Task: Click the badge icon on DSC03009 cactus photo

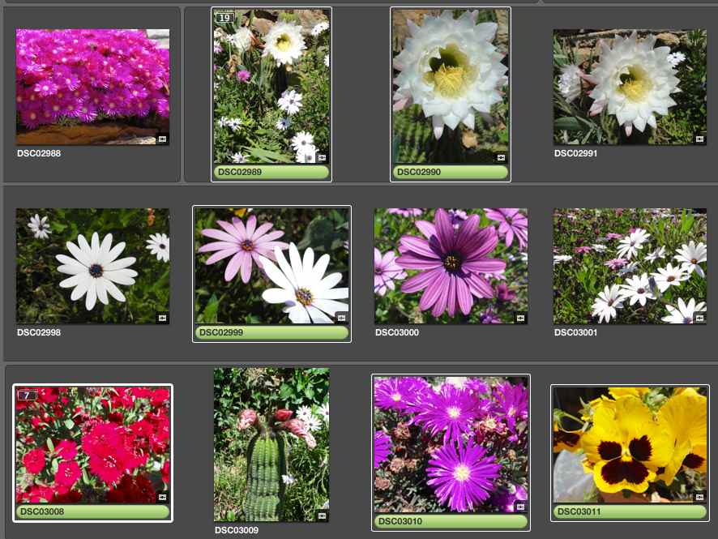Action: point(322,515)
